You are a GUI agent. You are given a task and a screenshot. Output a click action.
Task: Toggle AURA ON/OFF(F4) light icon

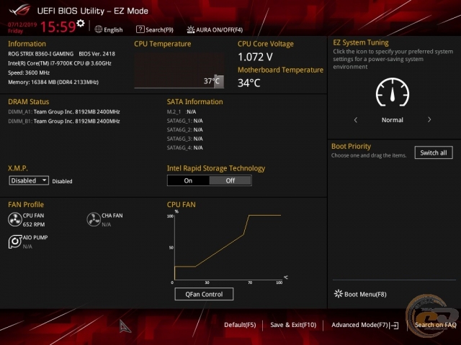tap(190, 29)
